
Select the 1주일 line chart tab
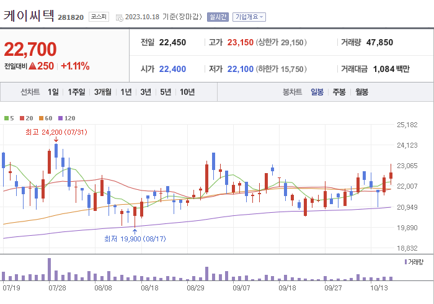coord(76,92)
